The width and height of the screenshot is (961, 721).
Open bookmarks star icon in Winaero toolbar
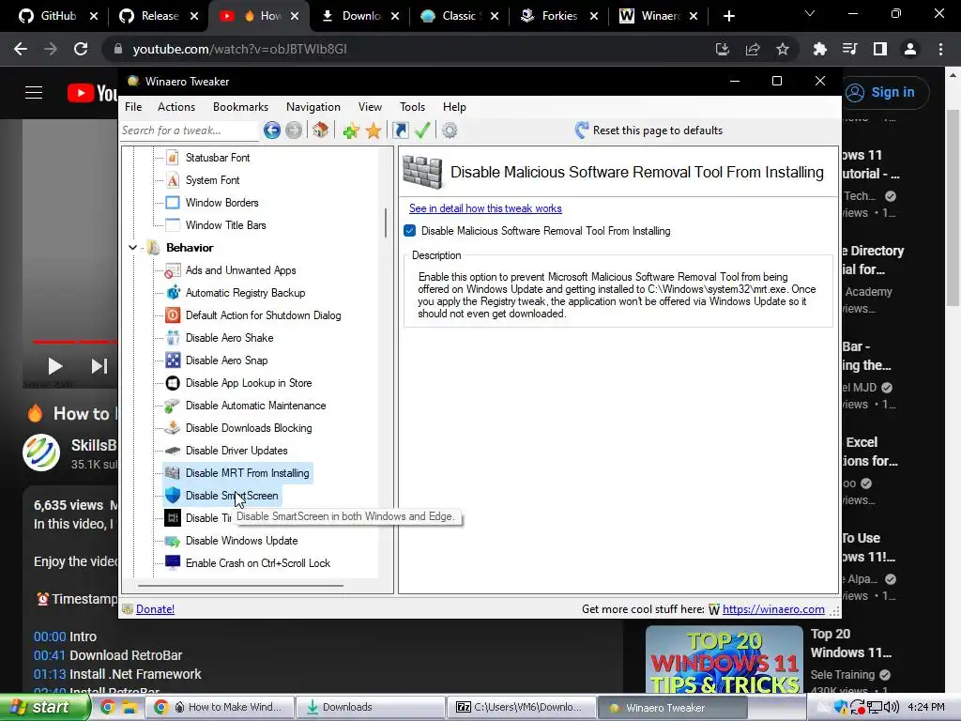pos(374,130)
